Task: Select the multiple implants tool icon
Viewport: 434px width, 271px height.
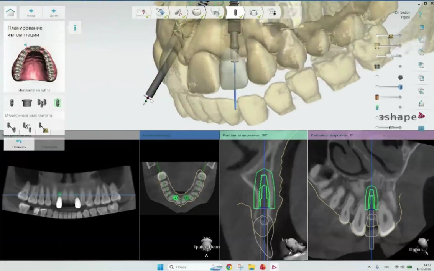Action: pyautogui.click(x=42, y=103)
